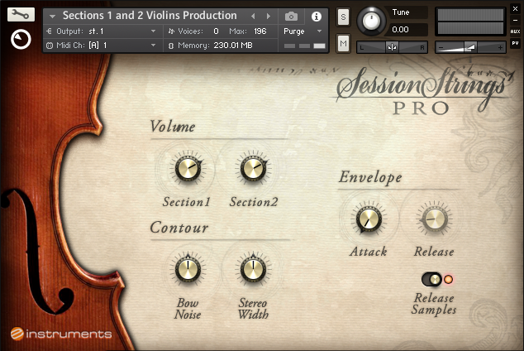Click the Bow Noise knob
This screenshot has height=351, width=524.
(188, 270)
